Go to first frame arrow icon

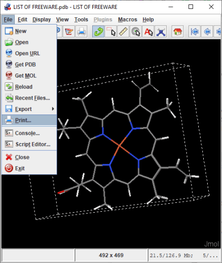point(194,32)
